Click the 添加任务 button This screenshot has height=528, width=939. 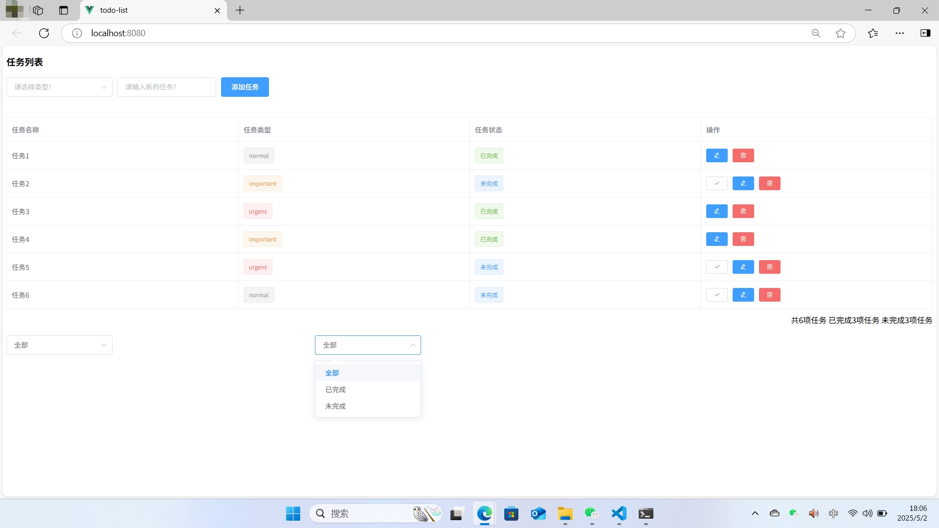click(x=245, y=87)
